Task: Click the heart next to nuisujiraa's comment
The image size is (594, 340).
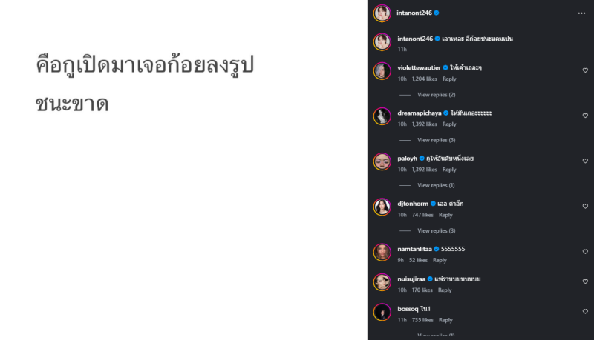Action: click(x=585, y=281)
